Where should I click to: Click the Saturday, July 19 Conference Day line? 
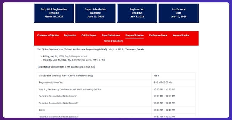(74, 60)
